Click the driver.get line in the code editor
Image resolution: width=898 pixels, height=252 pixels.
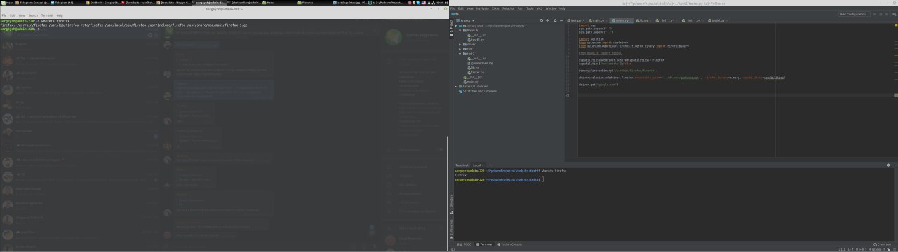(598, 85)
